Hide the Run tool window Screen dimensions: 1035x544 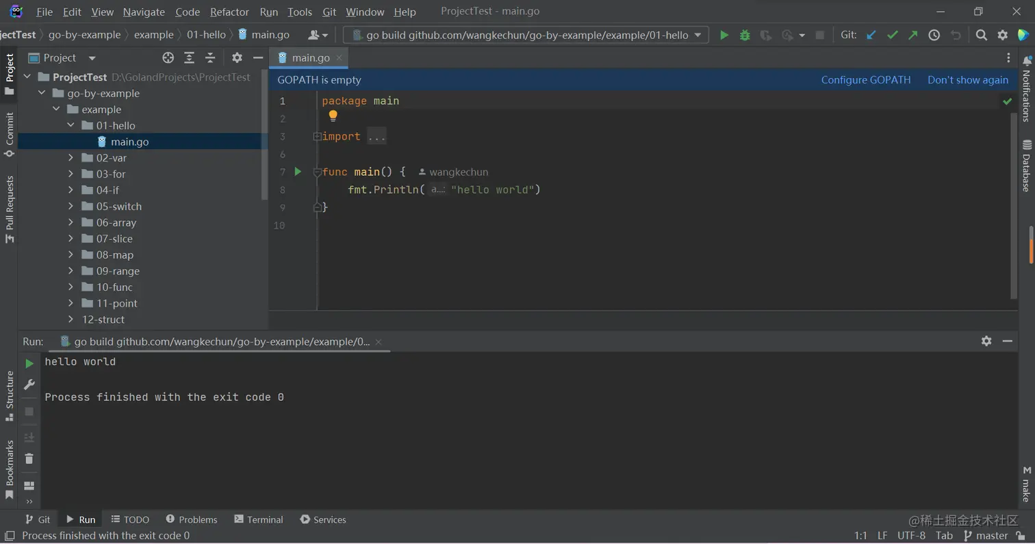tap(1008, 341)
